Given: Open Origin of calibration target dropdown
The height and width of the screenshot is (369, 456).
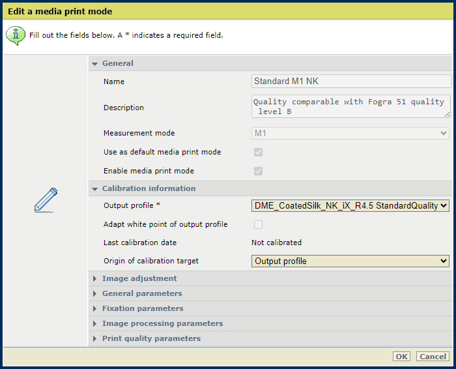Looking at the screenshot, I should click(350, 261).
